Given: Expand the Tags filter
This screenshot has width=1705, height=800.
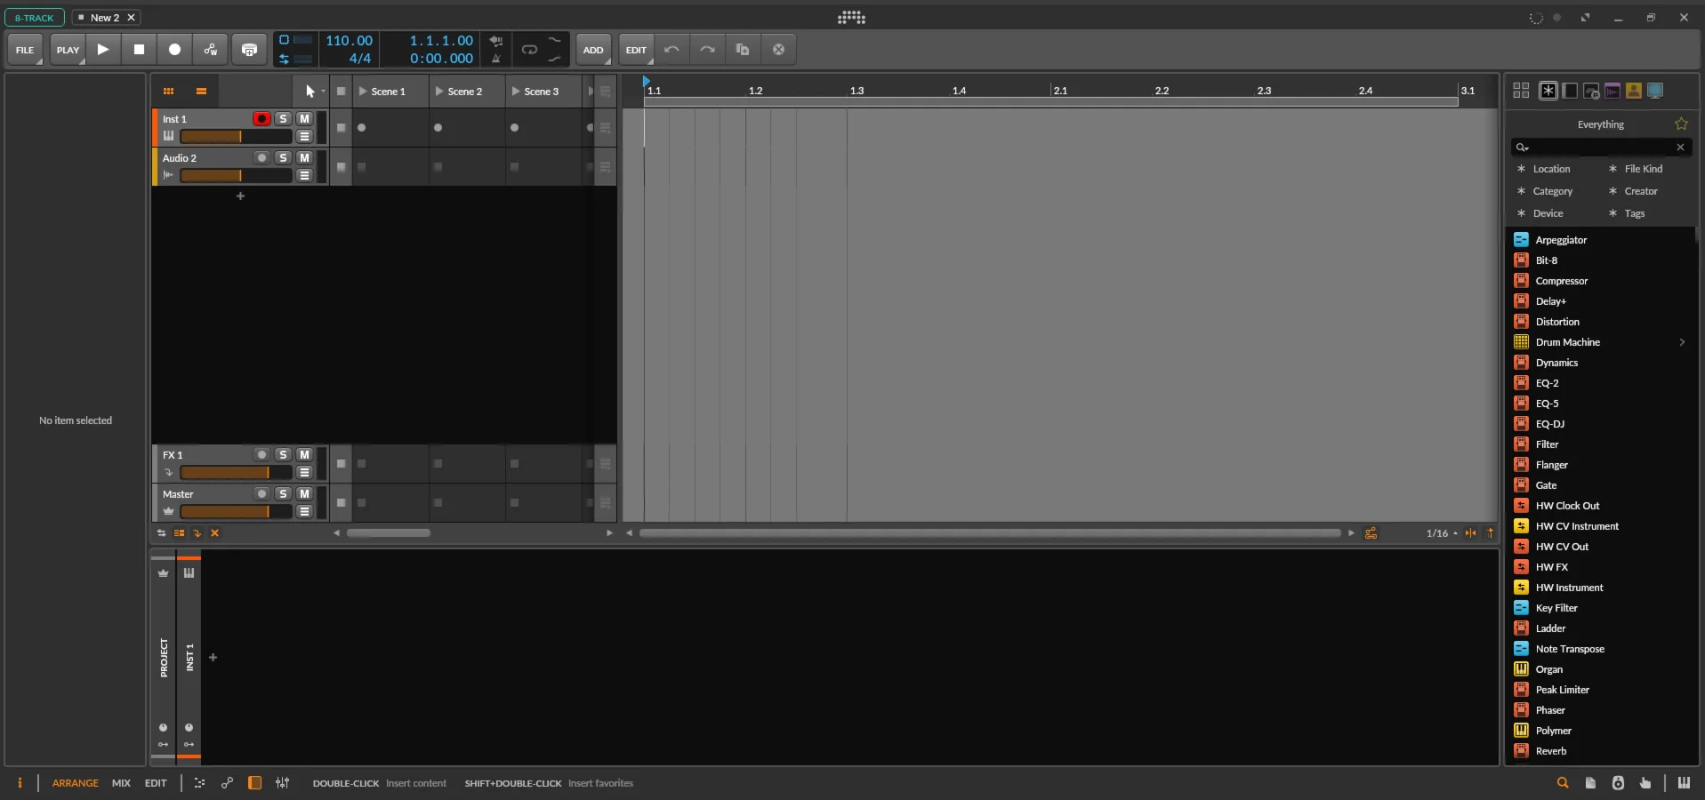Looking at the screenshot, I should (x=1627, y=213).
